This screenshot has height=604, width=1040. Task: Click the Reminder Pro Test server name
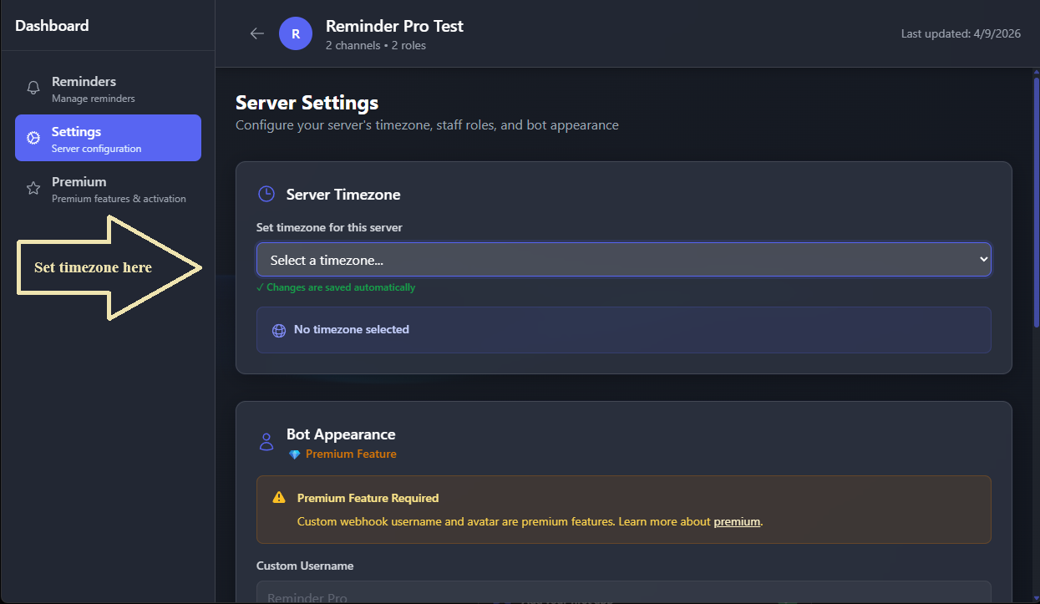pyautogui.click(x=394, y=26)
